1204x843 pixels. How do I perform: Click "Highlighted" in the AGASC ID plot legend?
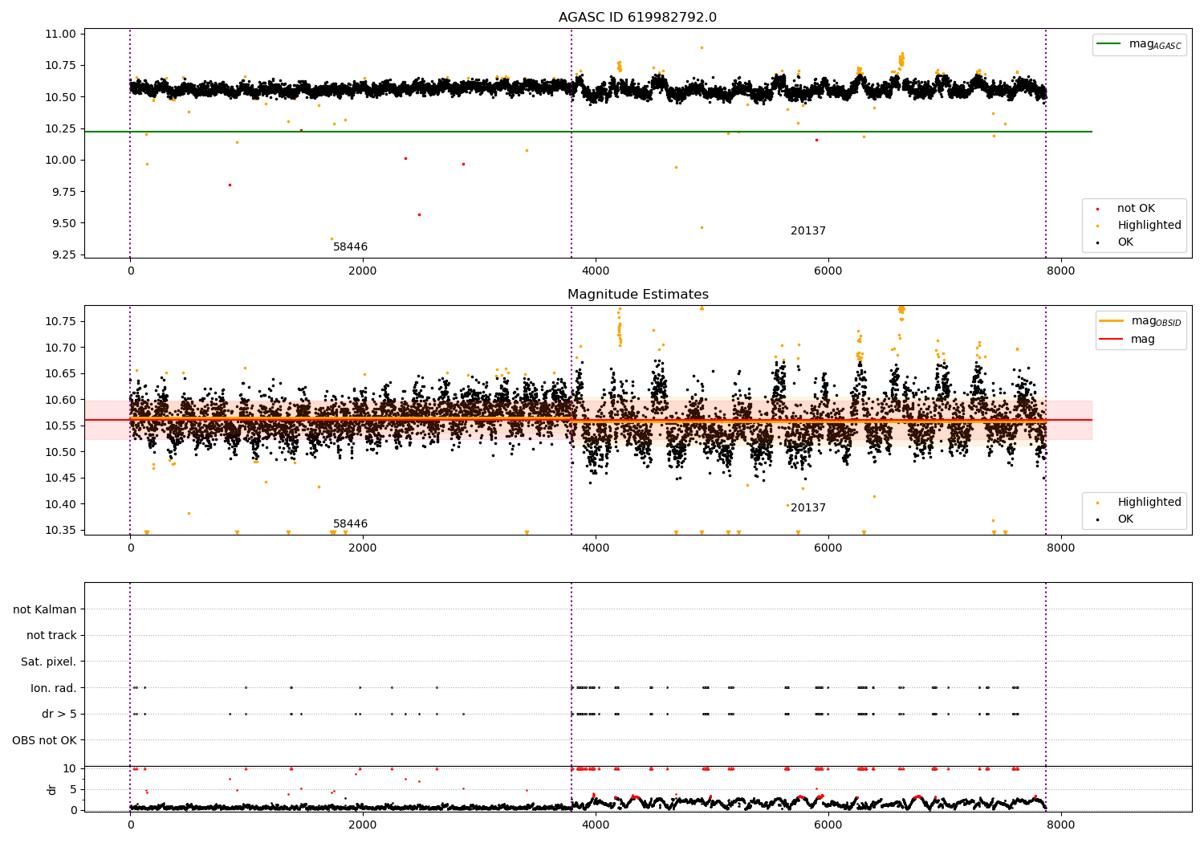[x=1149, y=226]
